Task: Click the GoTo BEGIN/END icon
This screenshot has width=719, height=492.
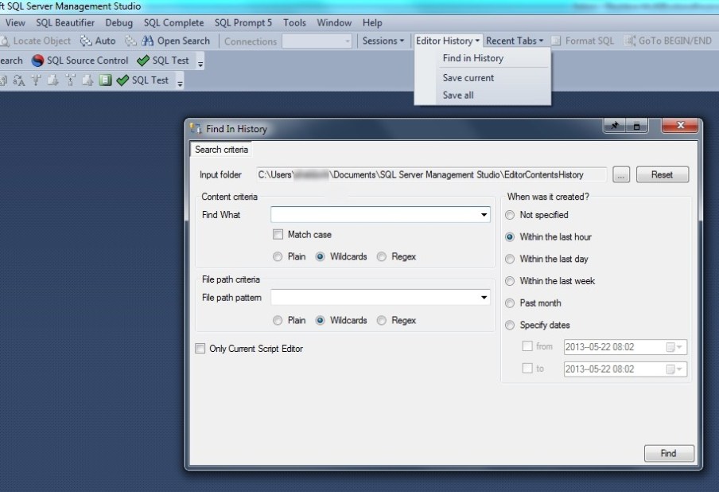Action: pyautogui.click(x=629, y=41)
